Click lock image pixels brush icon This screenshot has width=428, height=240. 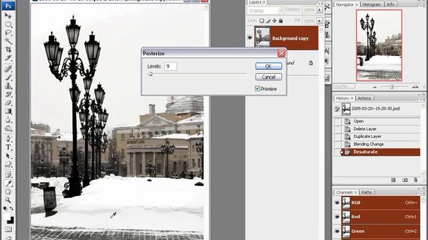(268, 21)
